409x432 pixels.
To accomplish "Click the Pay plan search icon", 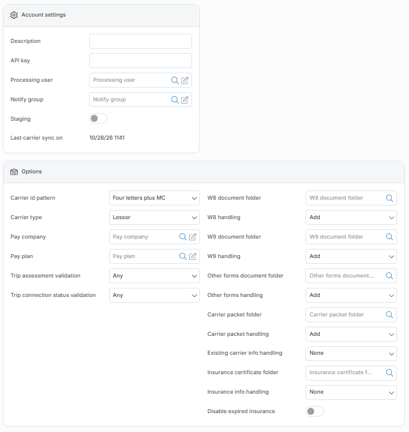I will tap(183, 256).
